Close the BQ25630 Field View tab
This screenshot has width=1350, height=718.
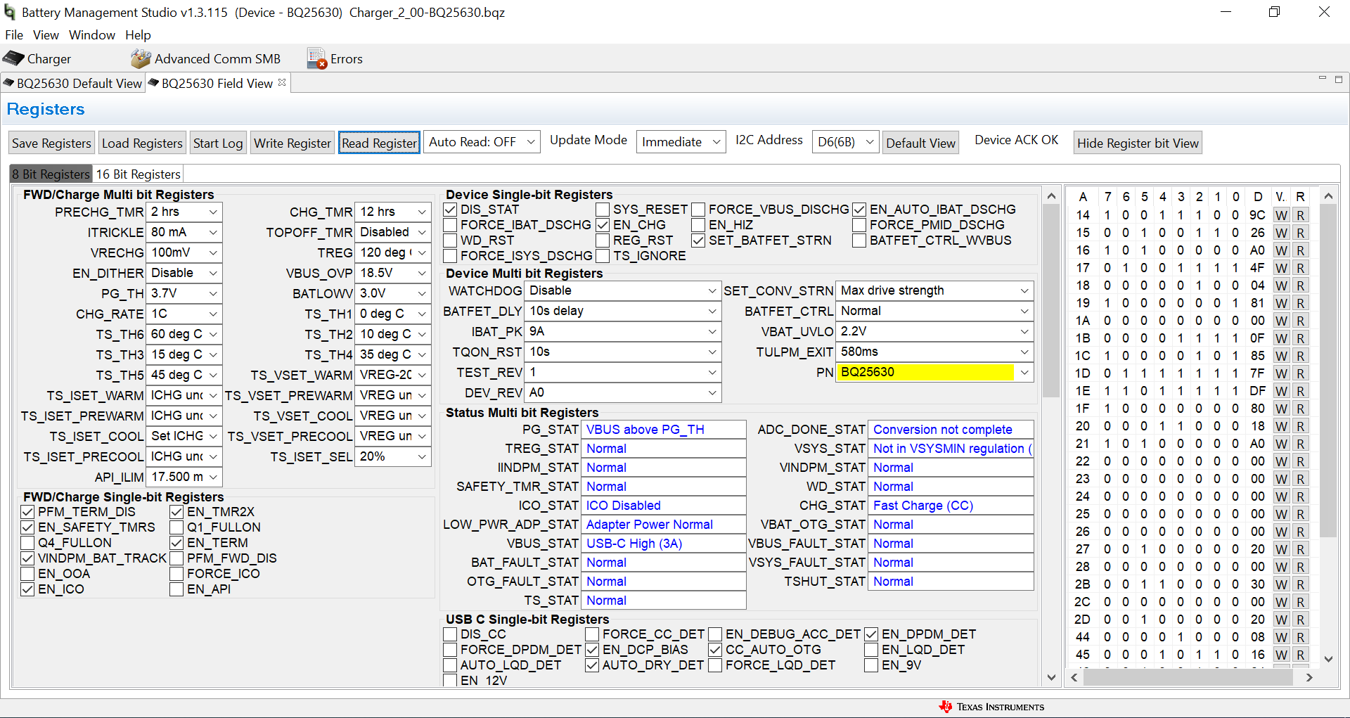[x=282, y=82]
